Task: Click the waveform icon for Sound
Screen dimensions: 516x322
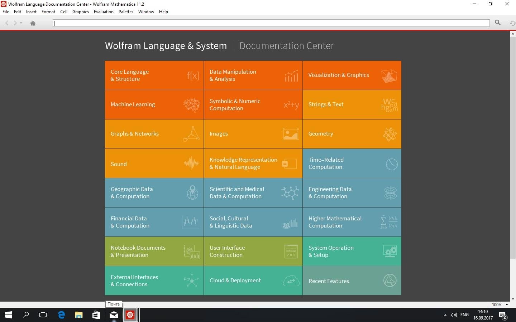Action: [x=191, y=163]
